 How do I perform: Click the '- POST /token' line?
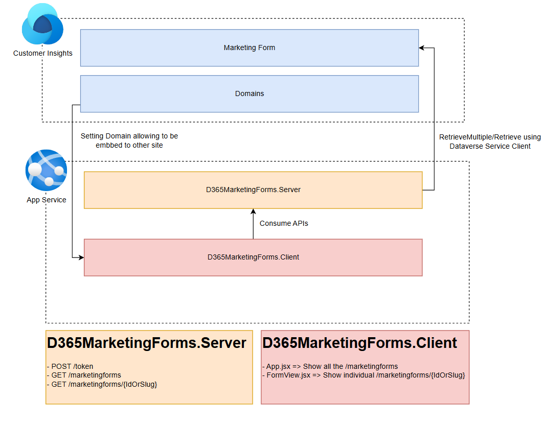click(x=70, y=366)
